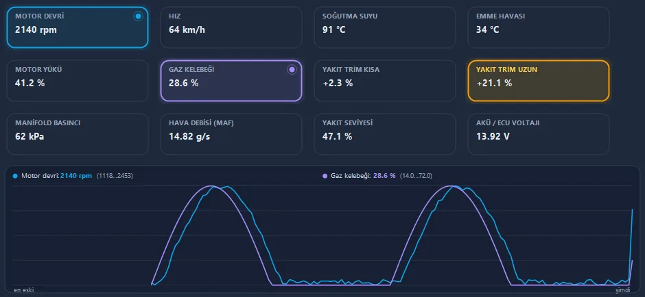Click the Gaz kelebeği legend value 28.6 %
Screen dimensions: 645x297
(384, 176)
